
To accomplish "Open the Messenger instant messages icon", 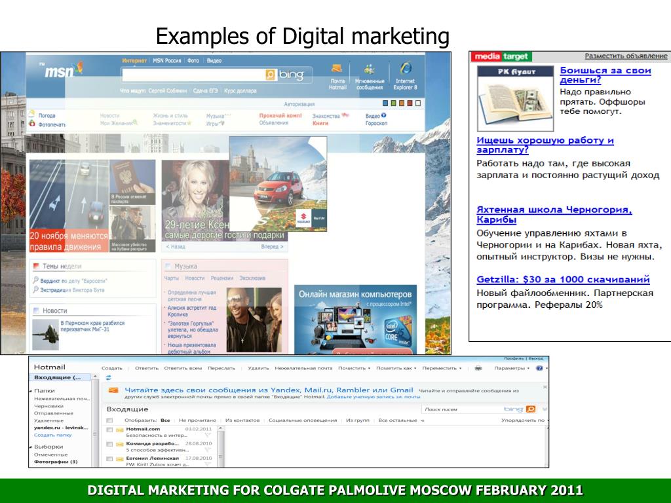I will coord(369,69).
